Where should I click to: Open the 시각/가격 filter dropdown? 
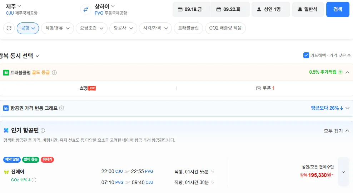click(155, 28)
